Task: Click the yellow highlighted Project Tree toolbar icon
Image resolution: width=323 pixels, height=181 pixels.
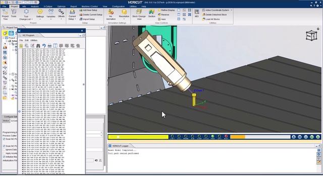Action: coord(5,33)
